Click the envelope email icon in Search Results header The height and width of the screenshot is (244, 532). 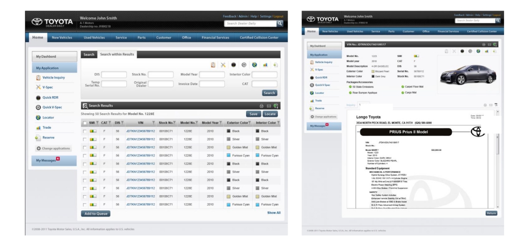tap(269, 106)
